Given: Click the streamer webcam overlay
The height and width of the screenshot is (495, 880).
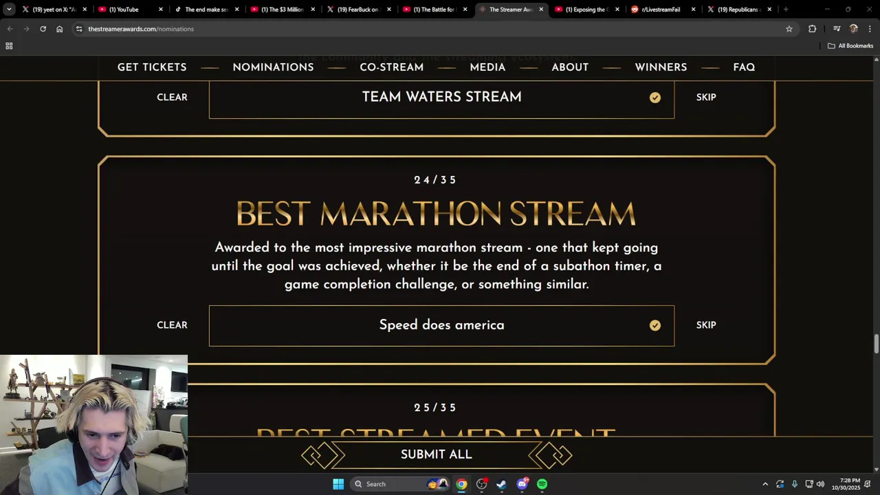Looking at the screenshot, I should (93, 425).
